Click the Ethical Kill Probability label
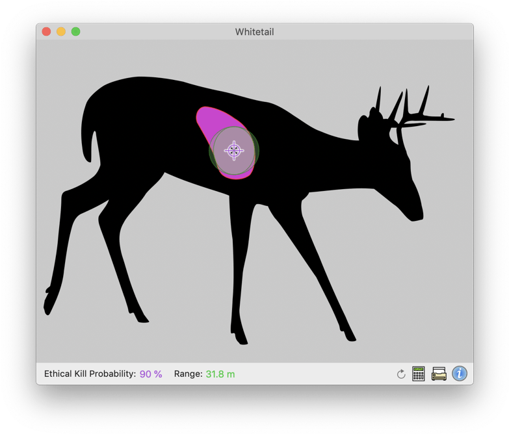Screen dimensions: 509x434 [x=90, y=374]
